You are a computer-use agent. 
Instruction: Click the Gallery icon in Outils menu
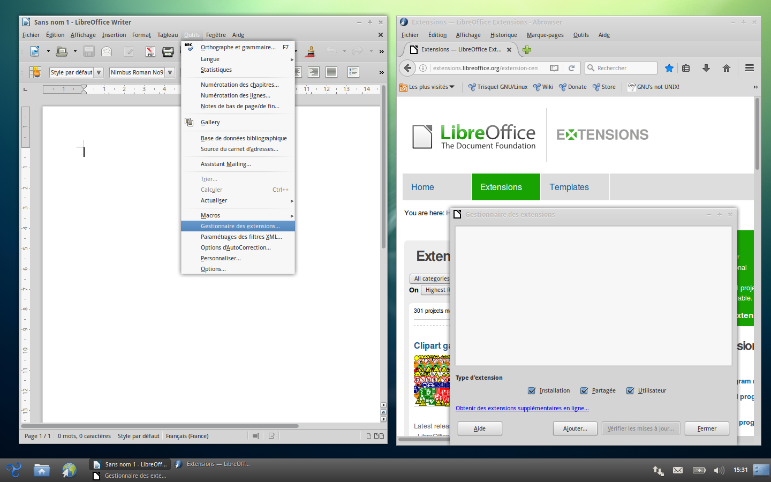point(189,122)
